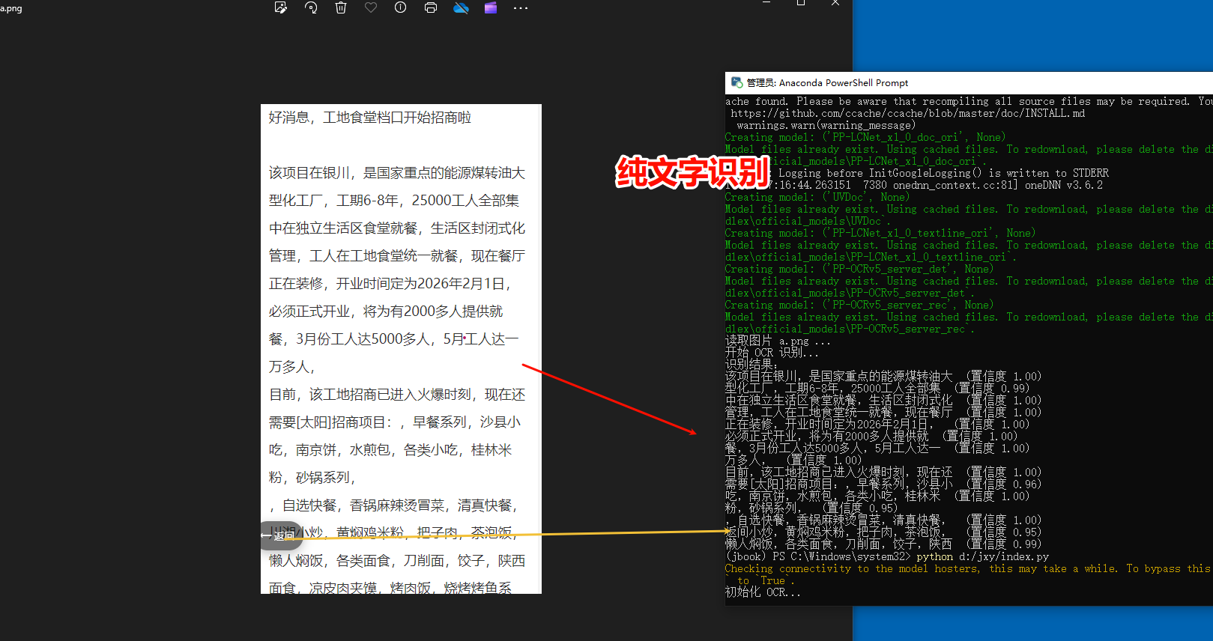Open the image editor with the Edit icon
Image resolution: width=1213 pixels, height=641 pixels.
click(x=281, y=7)
